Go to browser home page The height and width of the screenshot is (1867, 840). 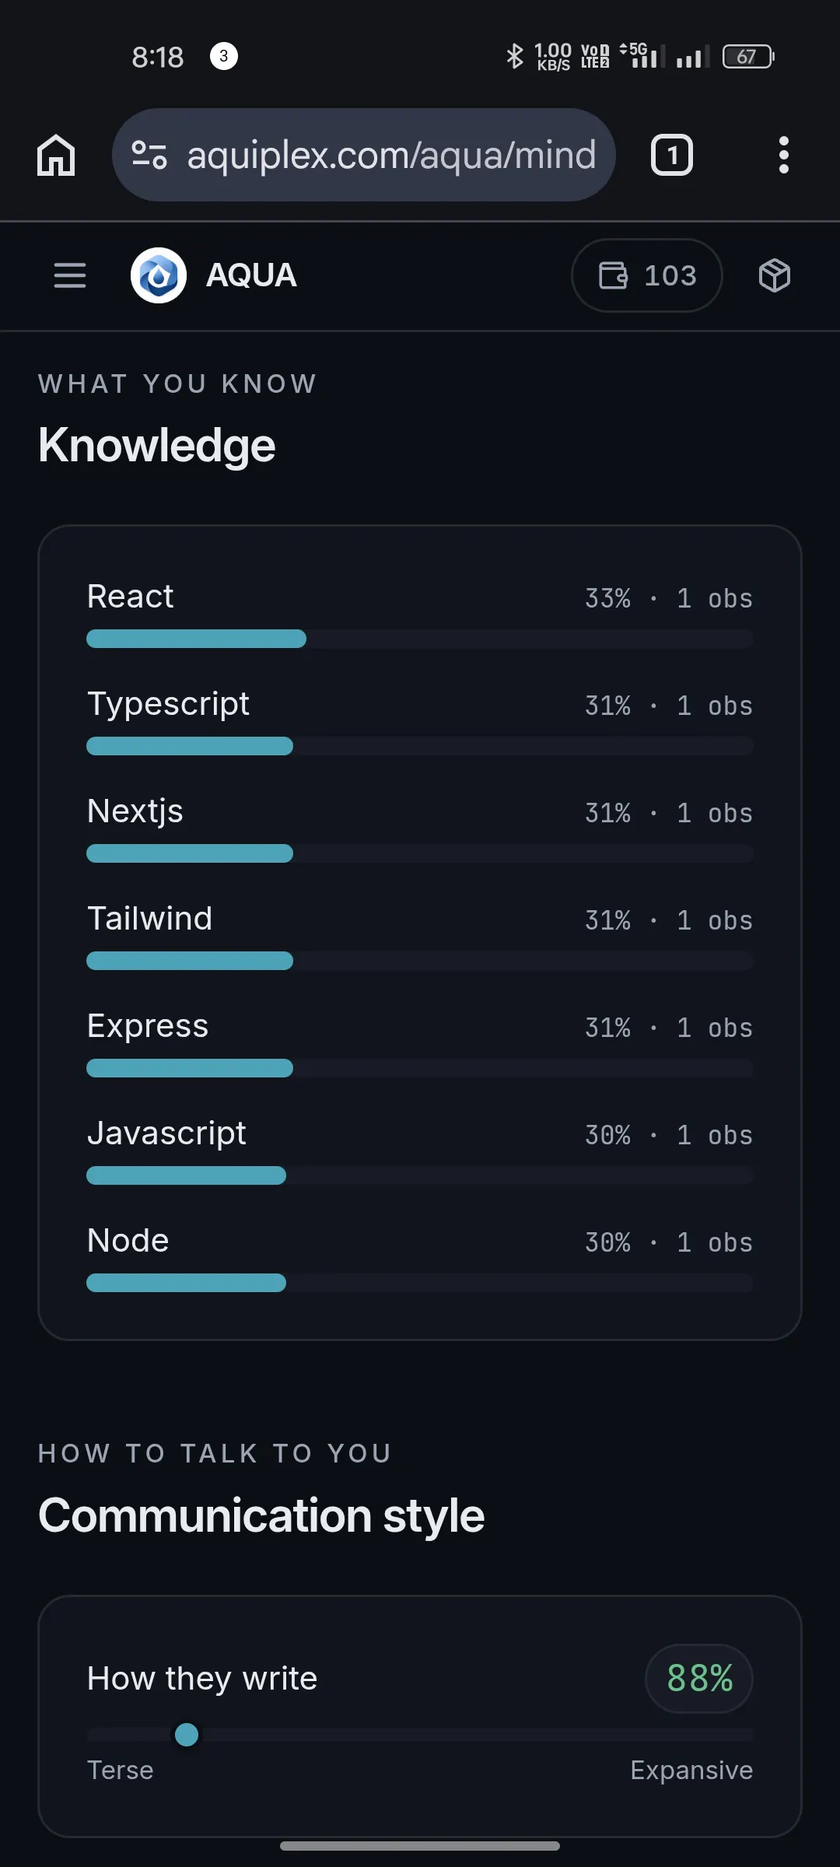[x=56, y=155]
